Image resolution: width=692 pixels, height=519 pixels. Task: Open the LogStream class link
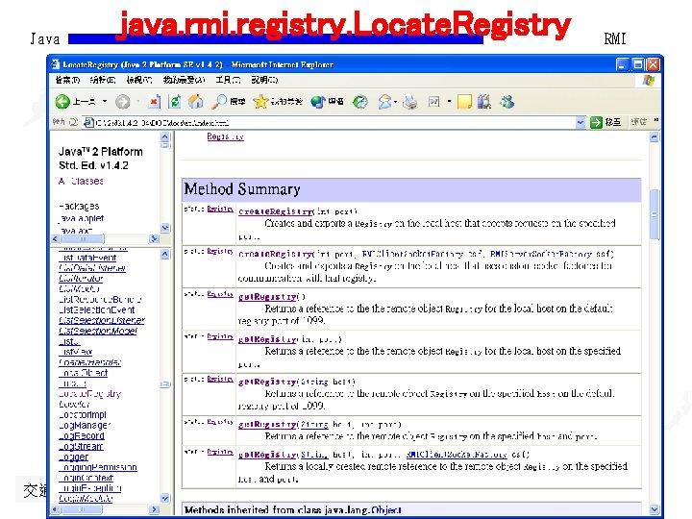tap(81, 446)
